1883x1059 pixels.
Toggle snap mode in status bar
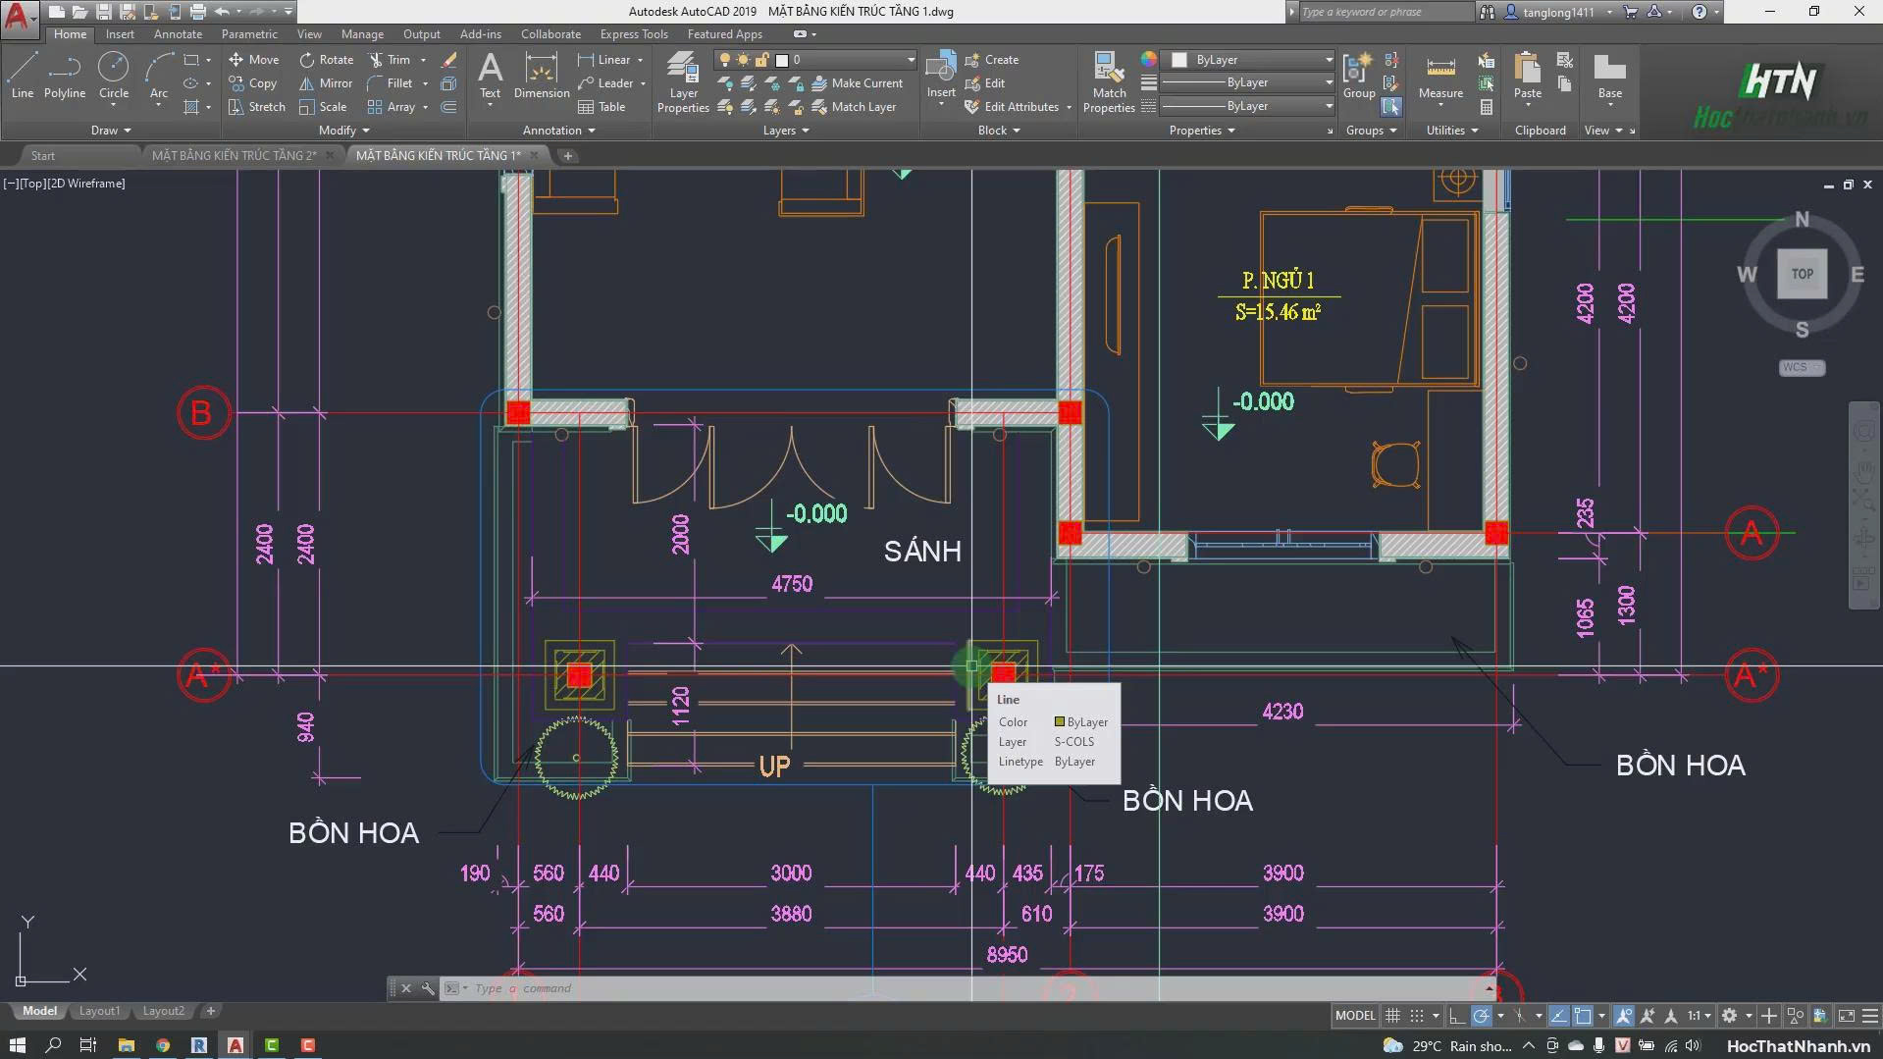[x=1417, y=1016]
